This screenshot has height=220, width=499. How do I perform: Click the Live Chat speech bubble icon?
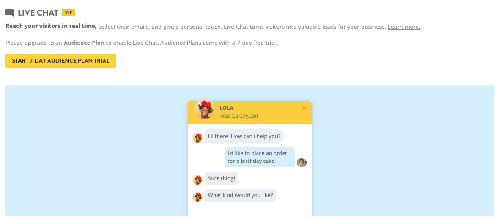[10, 13]
